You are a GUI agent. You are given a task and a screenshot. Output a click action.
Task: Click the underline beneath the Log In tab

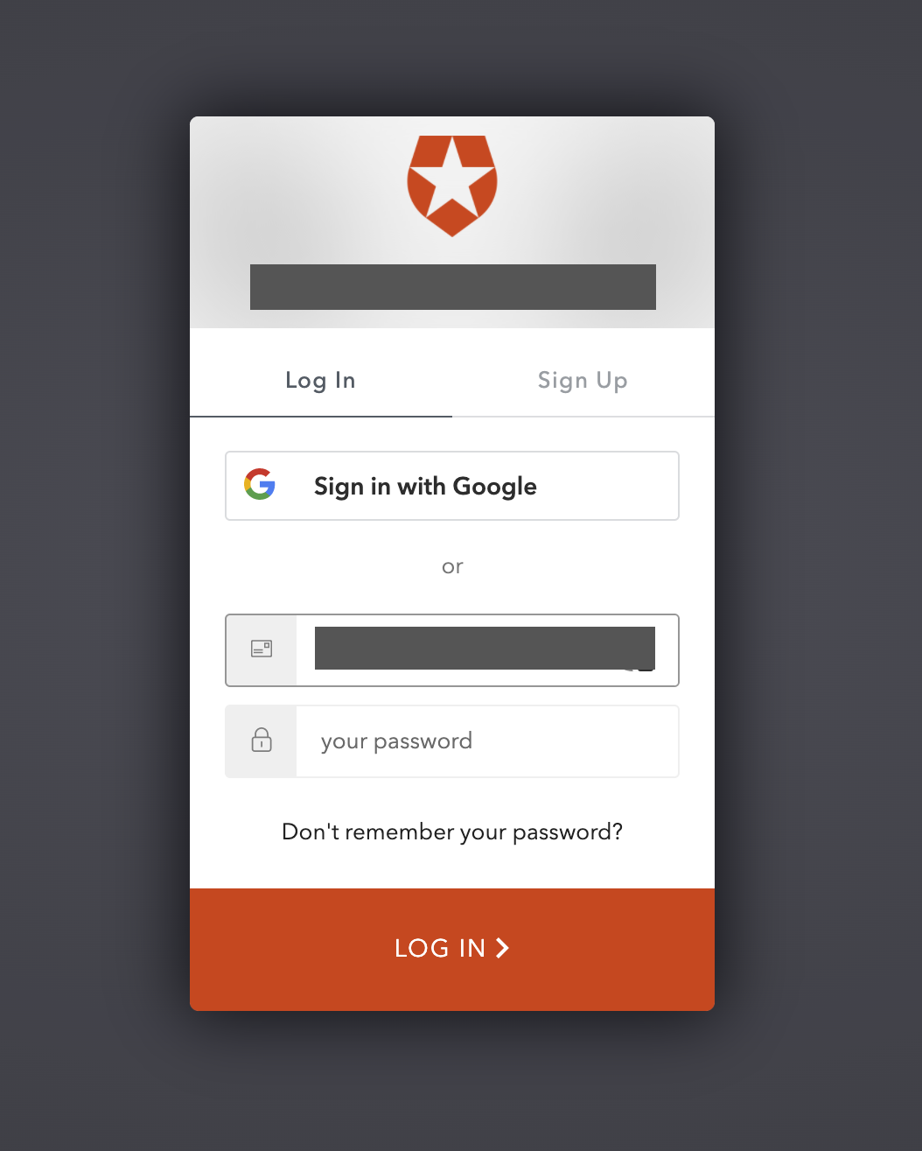pos(321,417)
